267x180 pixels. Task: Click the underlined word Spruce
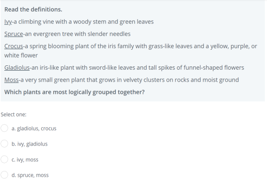pyautogui.click(x=13, y=34)
